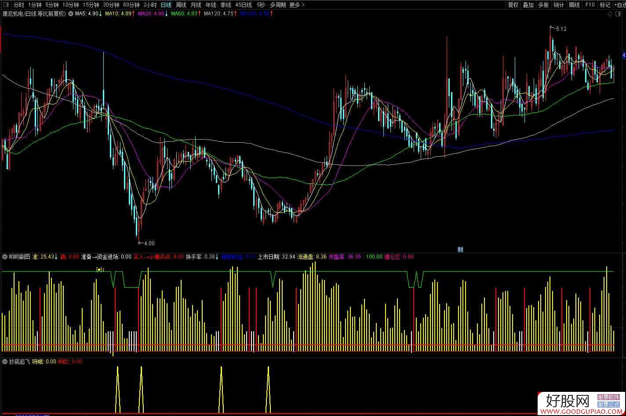Expand main chart indicator dropdown next to 康尼机电
The width and height of the screenshot is (626, 416).
tap(70, 14)
